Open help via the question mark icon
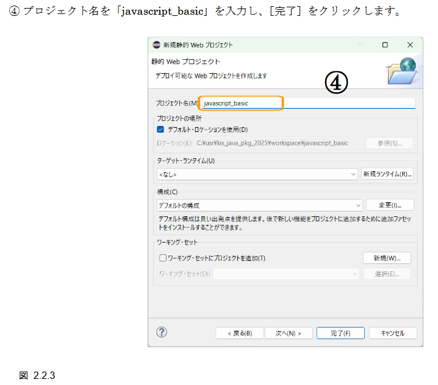438x385 pixels. pyautogui.click(x=162, y=332)
